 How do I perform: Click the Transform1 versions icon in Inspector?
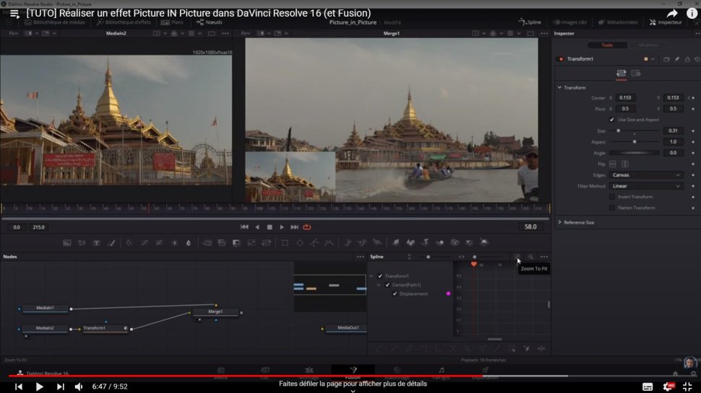[x=666, y=59]
